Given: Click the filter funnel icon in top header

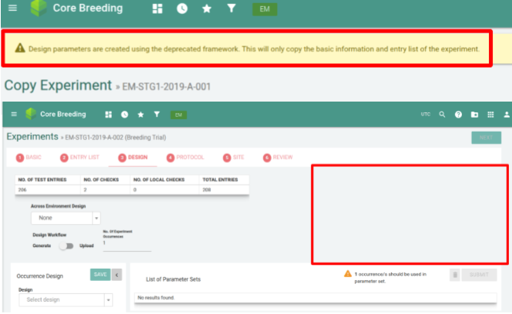Looking at the screenshot, I should tap(232, 9).
